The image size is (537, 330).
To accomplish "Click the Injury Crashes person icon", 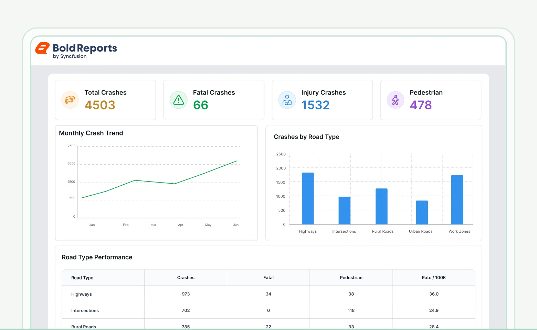I will (x=287, y=100).
